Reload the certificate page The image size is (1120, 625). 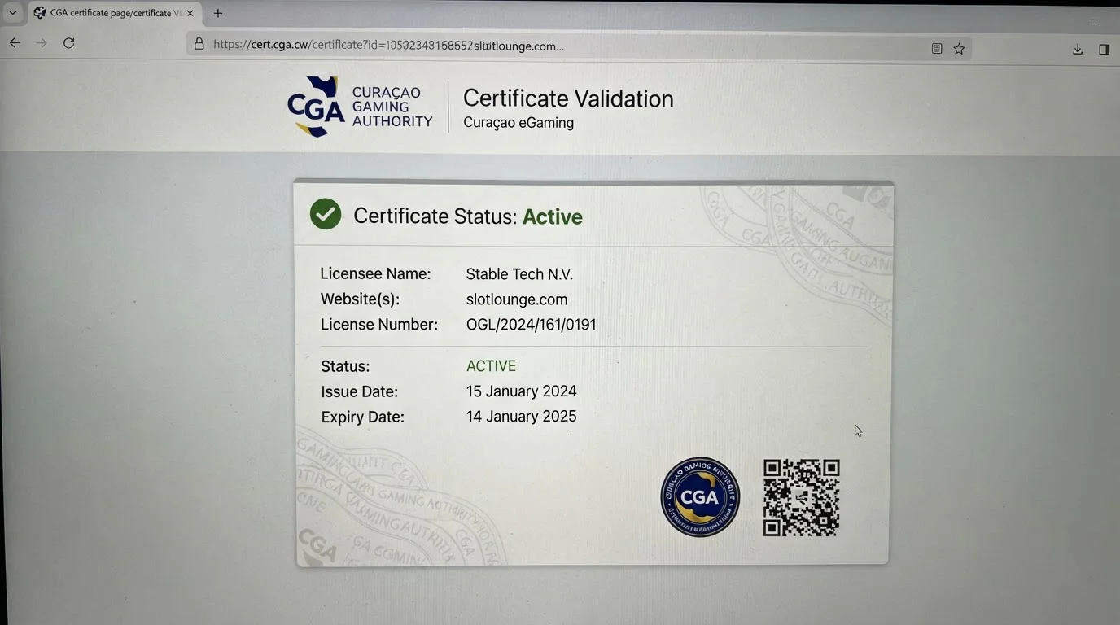69,43
